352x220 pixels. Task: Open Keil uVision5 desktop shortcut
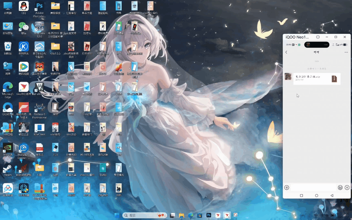pyautogui.click(x=39, y=87)
